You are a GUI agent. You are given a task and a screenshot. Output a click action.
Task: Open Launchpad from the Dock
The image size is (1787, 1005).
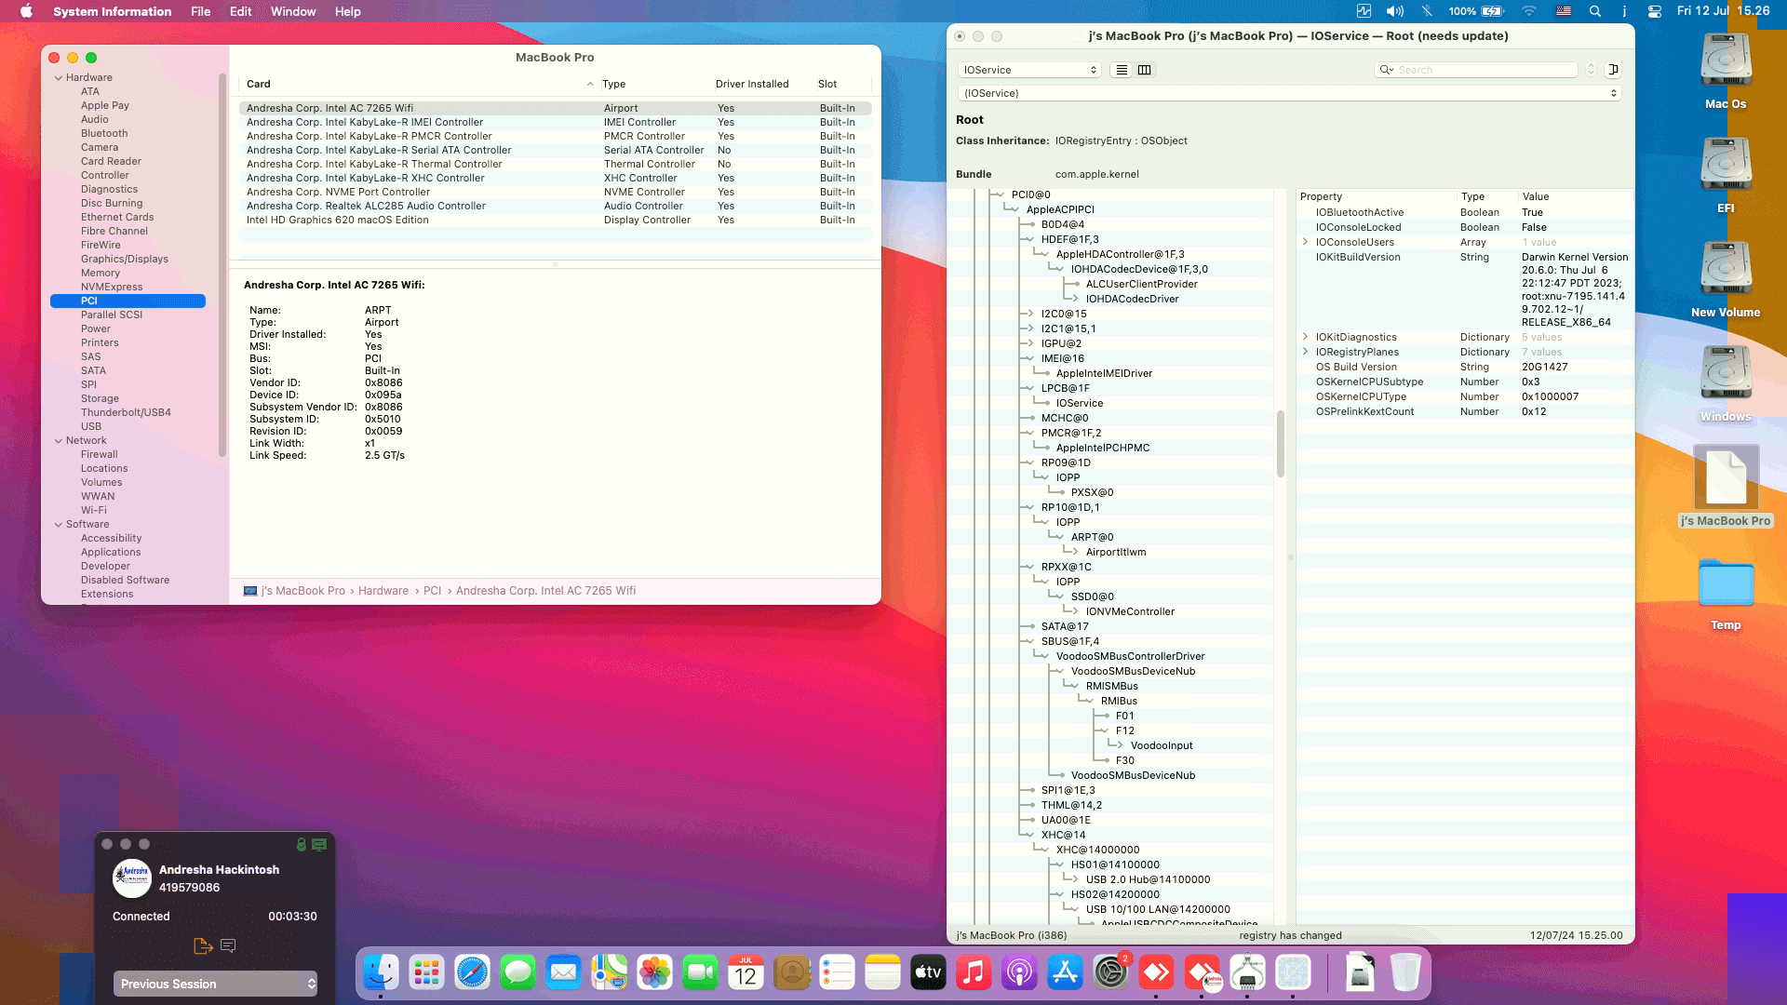[426, 973]
